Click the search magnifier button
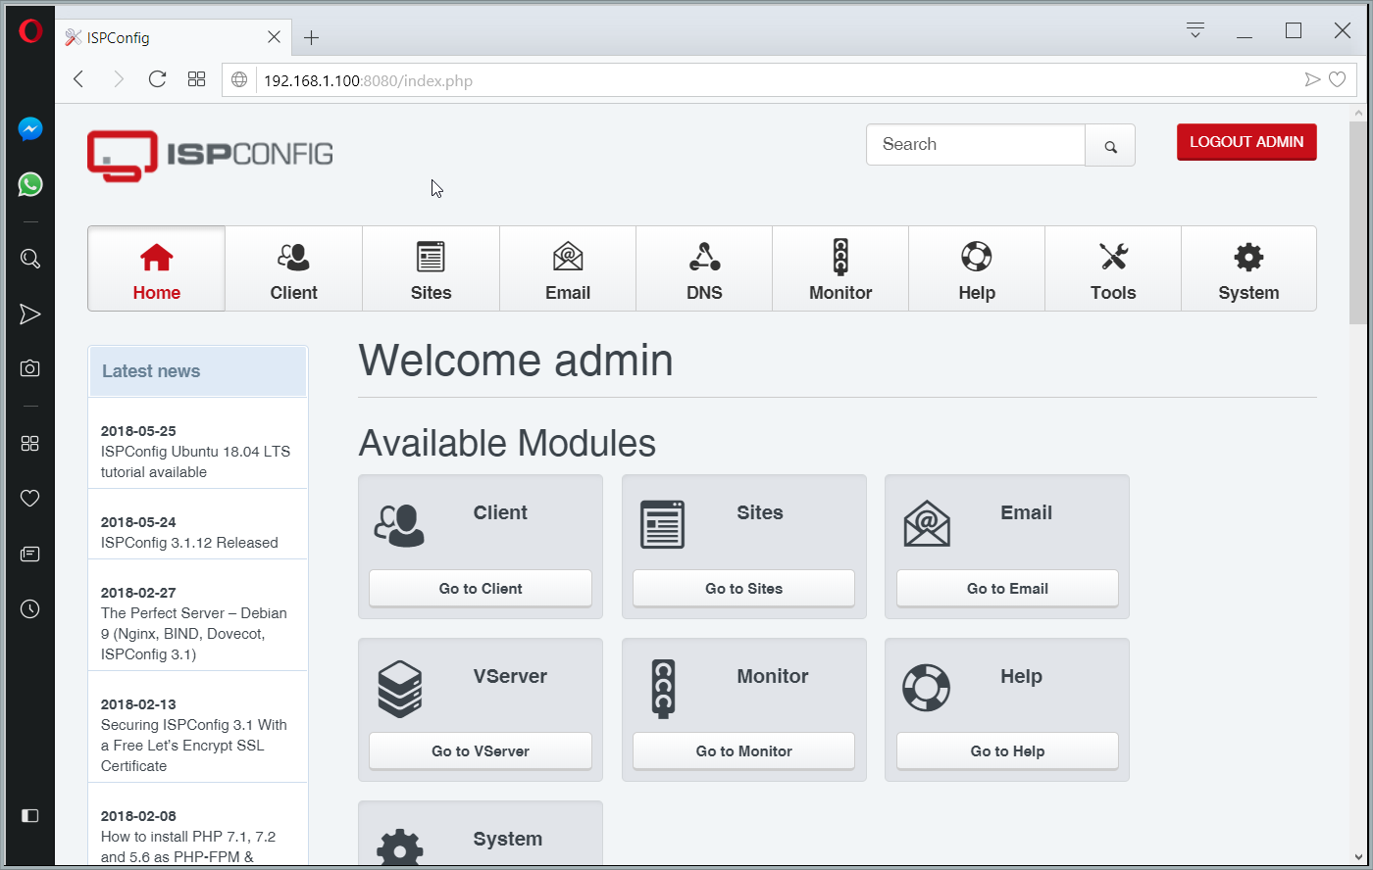 (x=1110, y=146)
